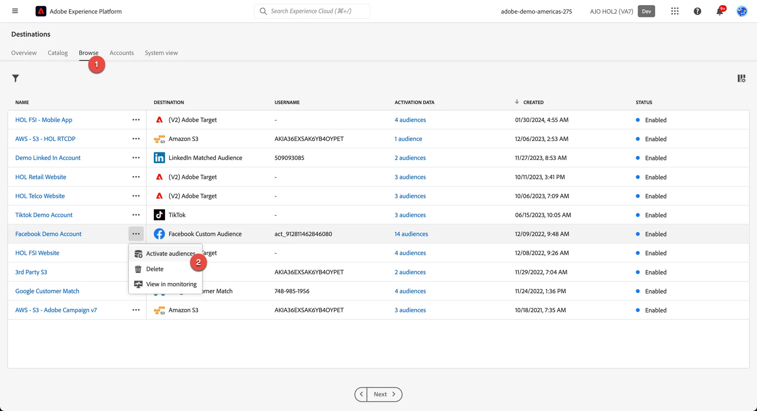This screenshot has width=757, height=411.
Task: Switch to the System view tab
Action: pyautogui.click(x=161, y=53)
